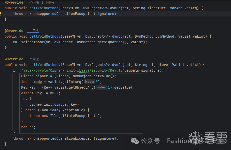The height and width of the screenshot is (150, 231).
Task: Click the callVoidMethod method name
Action: 44,8
